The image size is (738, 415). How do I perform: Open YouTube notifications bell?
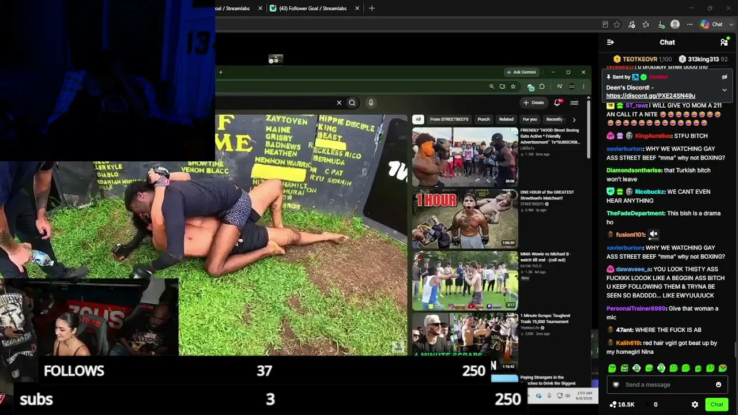pos(558,103)
